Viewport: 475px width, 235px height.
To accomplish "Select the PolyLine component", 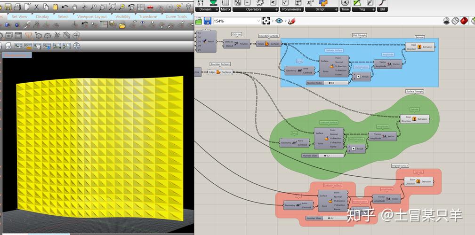I will point(237,44).
